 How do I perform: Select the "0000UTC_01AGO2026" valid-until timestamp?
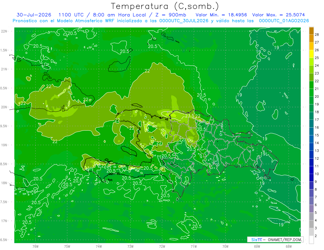tap(284, 21)
